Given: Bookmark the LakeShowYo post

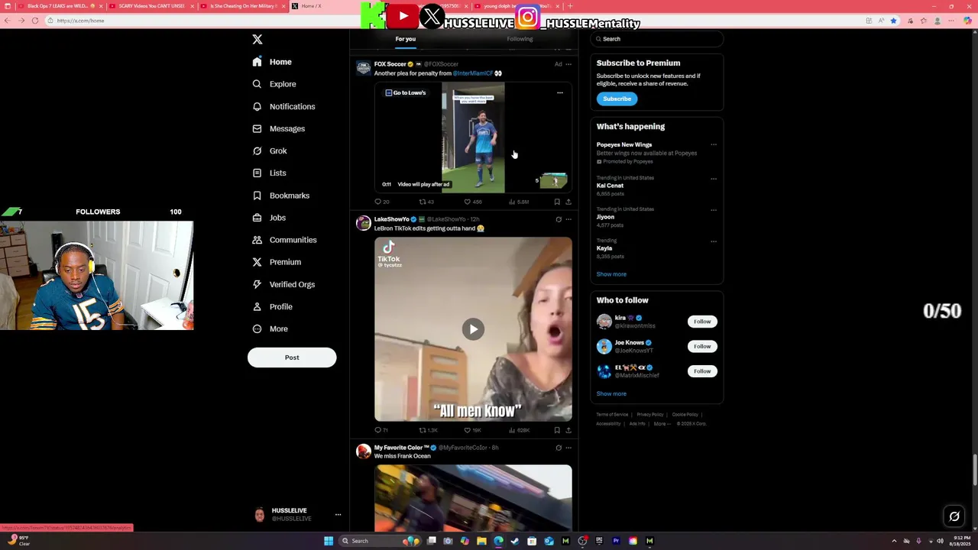Looking at the screenshot, I should 557,430.
